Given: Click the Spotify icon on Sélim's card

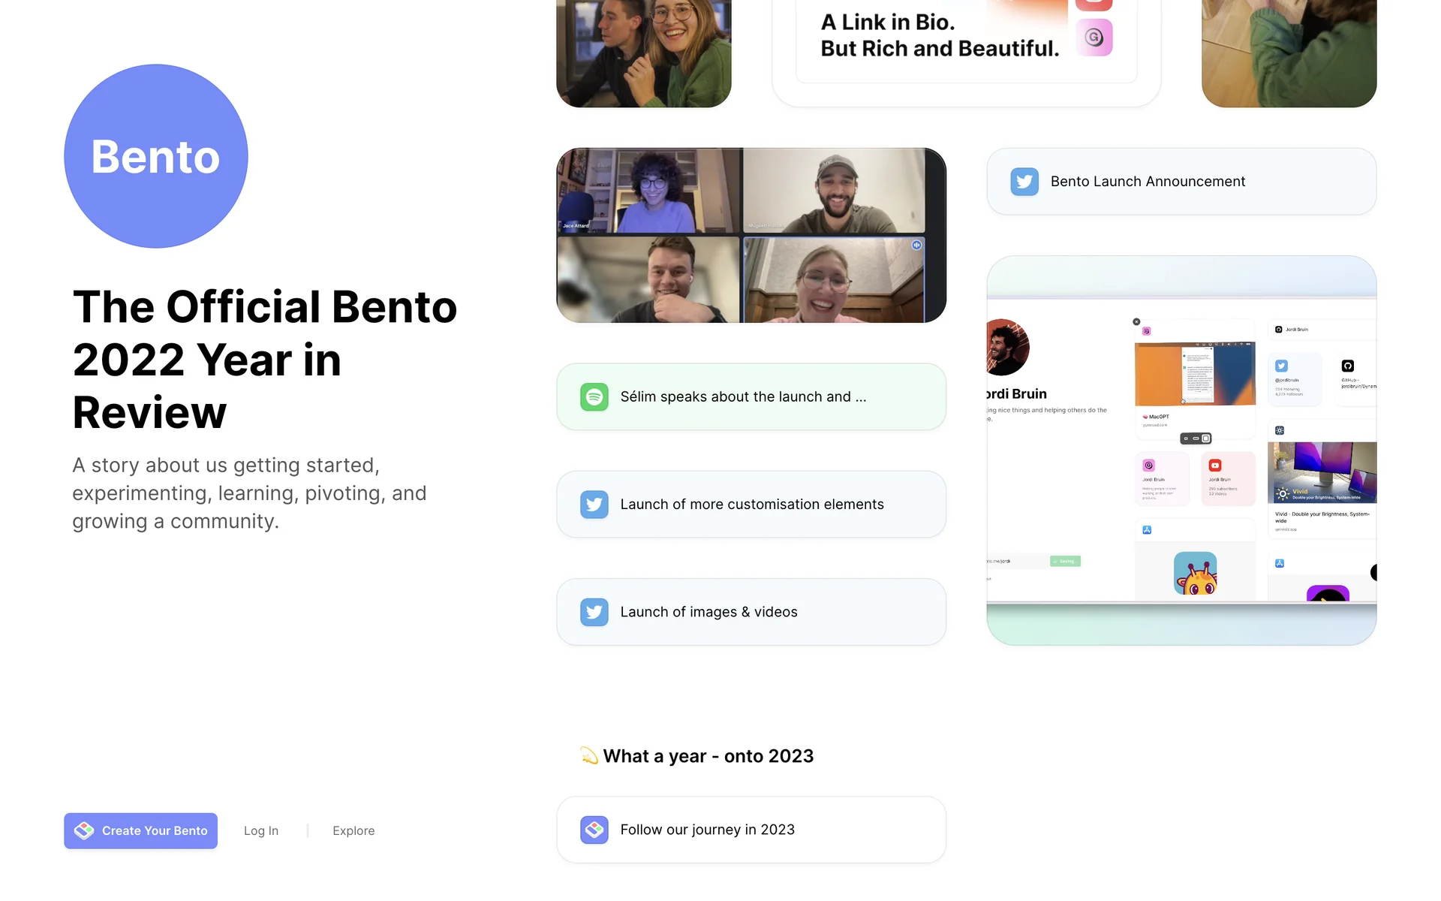Looking at the screenshot, I should click(594, 396).
